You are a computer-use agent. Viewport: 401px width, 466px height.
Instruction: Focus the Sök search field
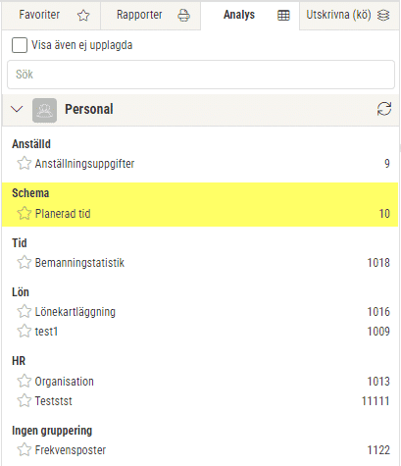click(201, 75)
